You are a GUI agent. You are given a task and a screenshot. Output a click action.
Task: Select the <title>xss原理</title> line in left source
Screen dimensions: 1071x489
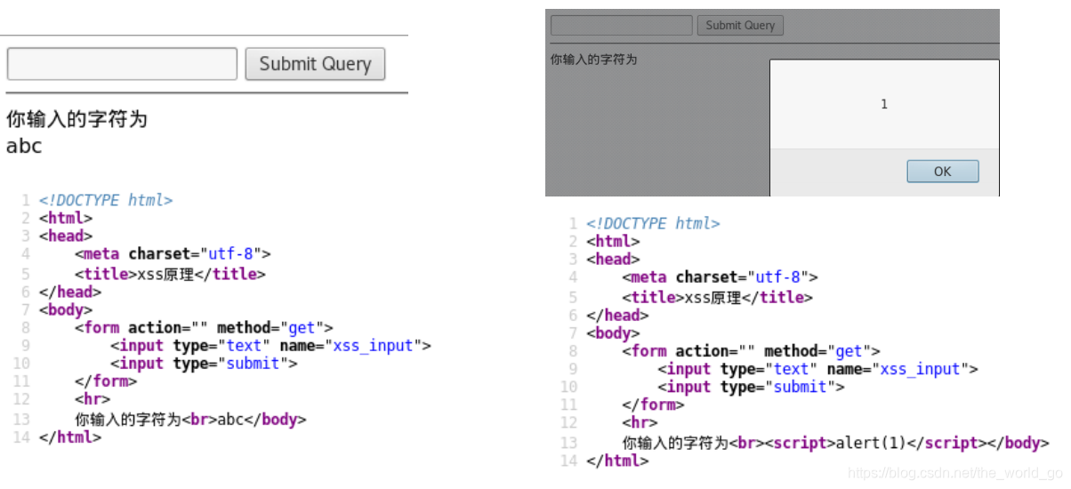point(170,274)
